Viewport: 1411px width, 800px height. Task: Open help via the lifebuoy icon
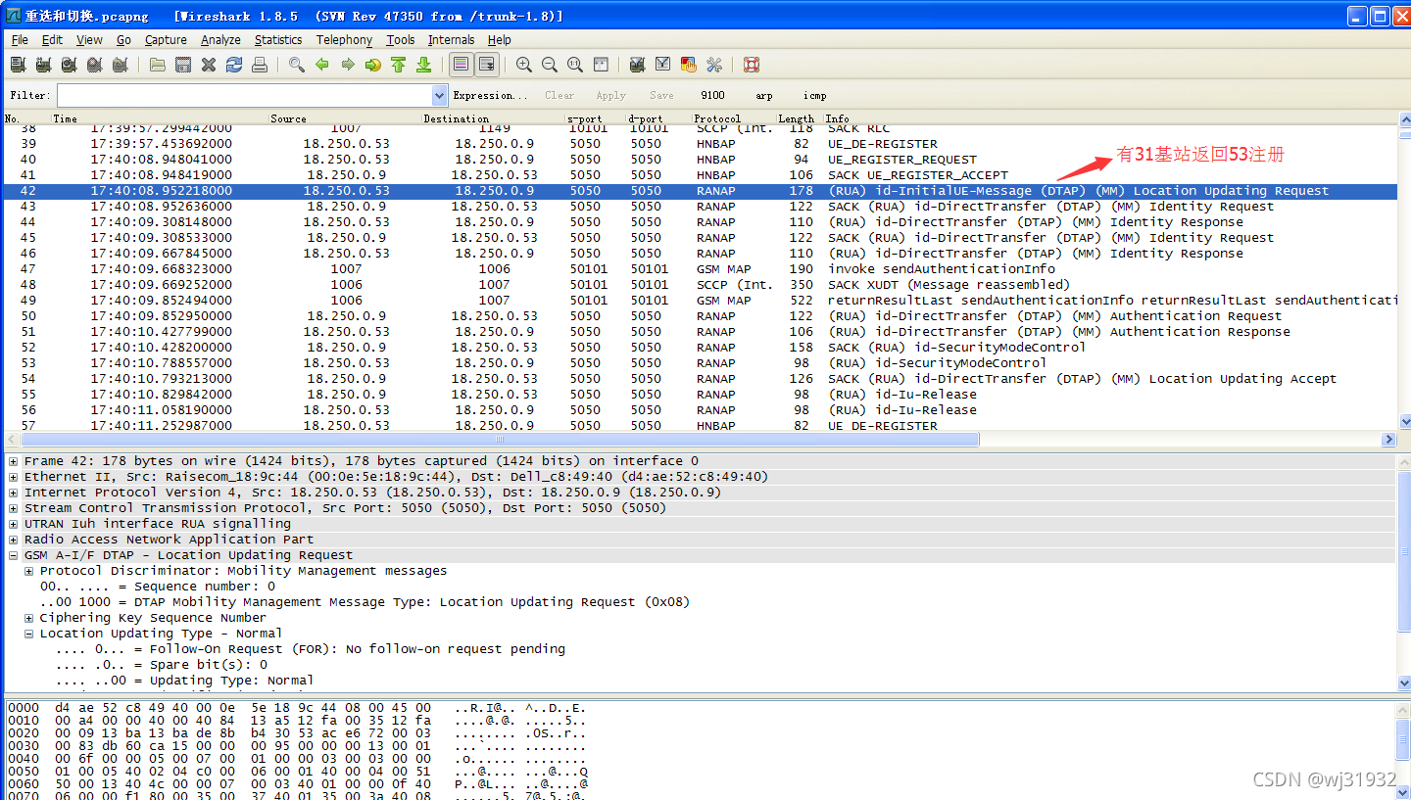coord(752,65)
